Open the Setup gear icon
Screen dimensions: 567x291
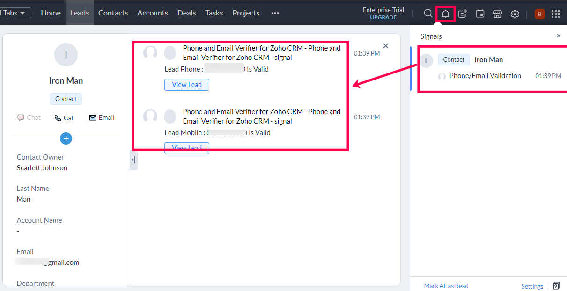515,14
